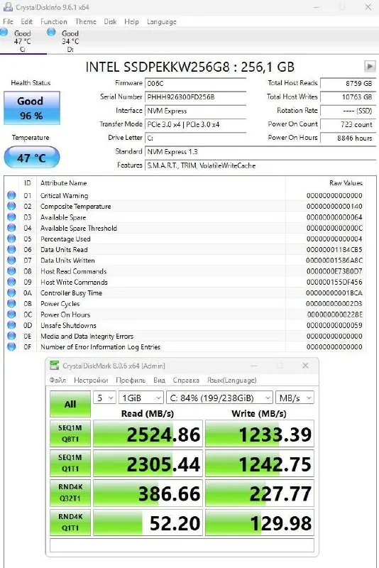This screenshot has height=568, width=379.
Task: Click the Serial Number field
Action: click(x=195, y=97)
